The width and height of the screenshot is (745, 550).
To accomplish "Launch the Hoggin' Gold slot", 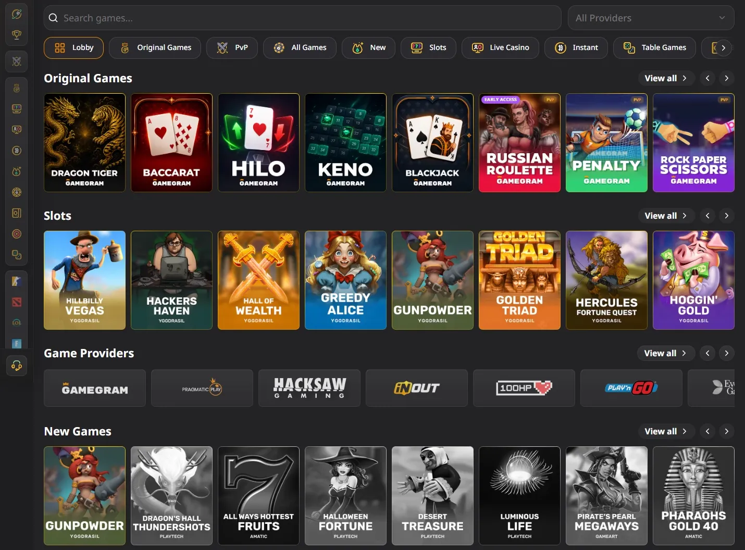I will (x=693, y=280).
